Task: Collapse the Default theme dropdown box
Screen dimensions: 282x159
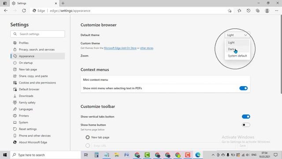Action: [237, 35]
